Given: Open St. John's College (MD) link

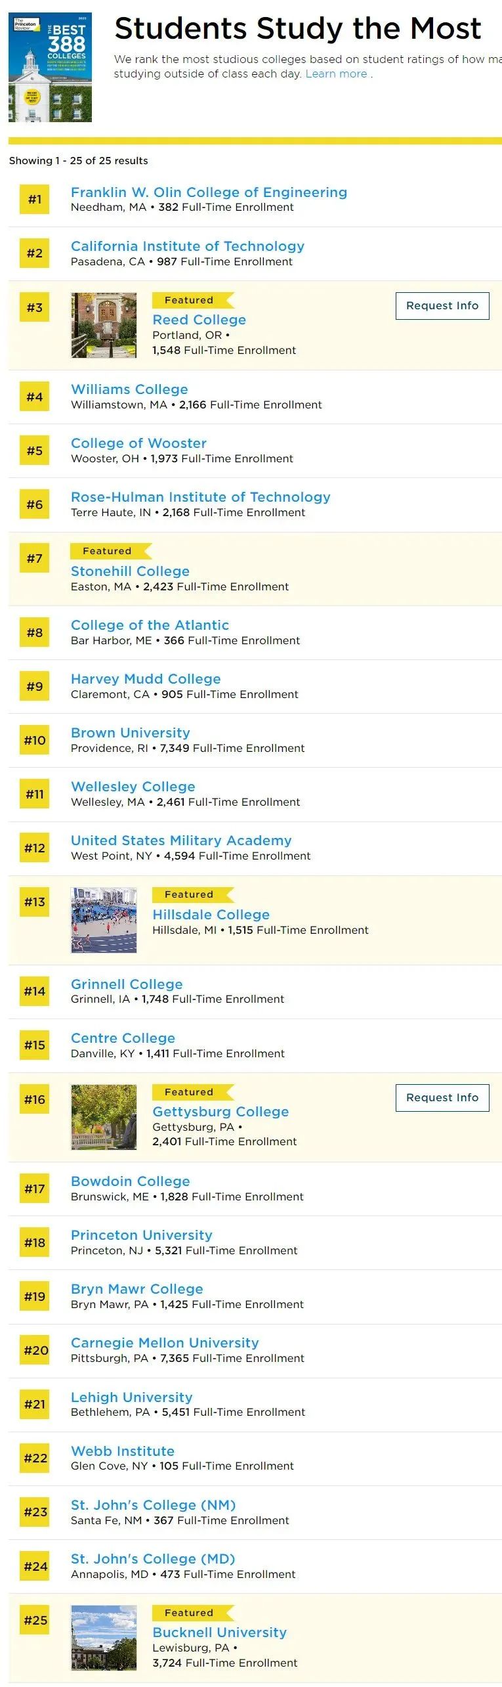Looking at the screenshot, I should coord(153,1559).
